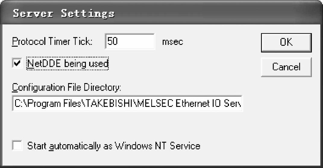This screenshot has width=323, height=168.
Task: Click the Start automatically label text
Action: pyautogui.click(x=114, y=146)
